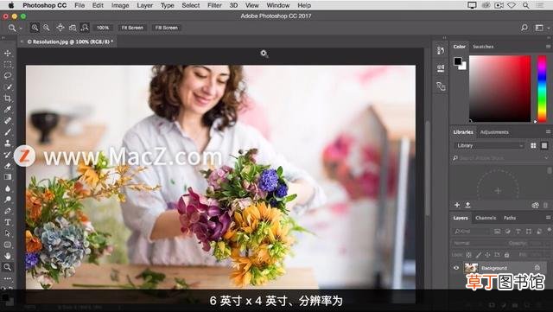Select the Healing Brush tool
This screenshot has width=553, height=312.
click(8, 121)
